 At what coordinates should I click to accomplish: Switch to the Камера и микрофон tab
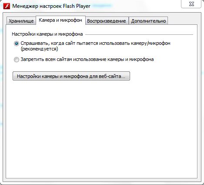60,20
